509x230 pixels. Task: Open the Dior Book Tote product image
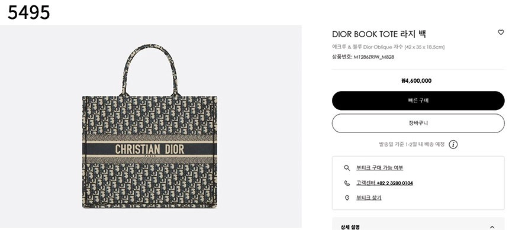coord(150,126)
